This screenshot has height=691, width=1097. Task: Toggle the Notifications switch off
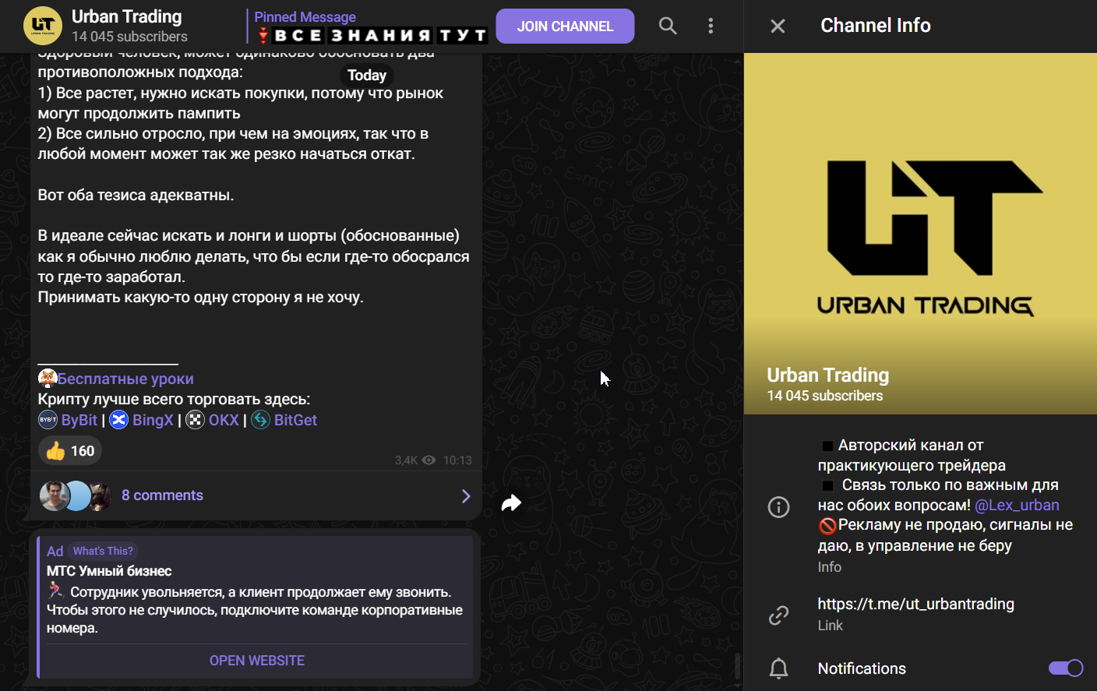[1066, 668]
